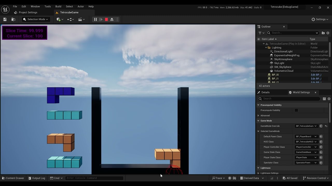The height and width of the screenshot is (186, 332).
Task: Toggle the visibility eye column header
Action: click(259, 39)
